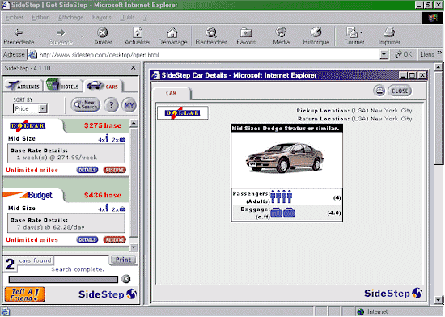Image resolution: width=445 pixels, height=317 pixels.
Task: Click the Print button in side panel
Action: [x=123, y=260]
